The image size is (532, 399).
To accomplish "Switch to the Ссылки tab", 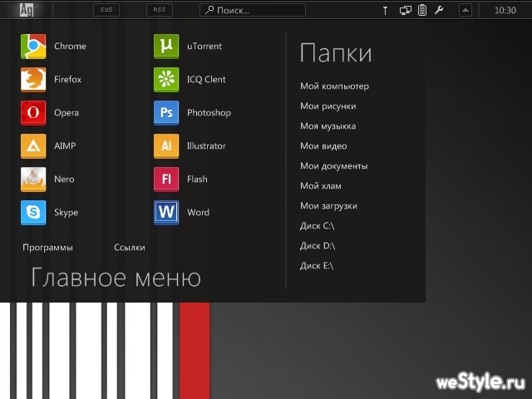I will click(130, 248).
